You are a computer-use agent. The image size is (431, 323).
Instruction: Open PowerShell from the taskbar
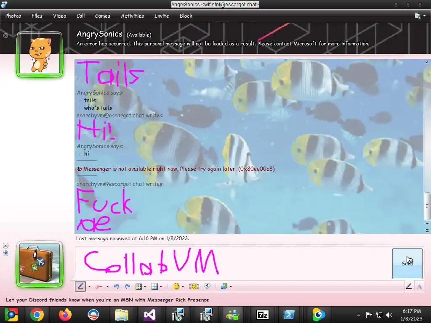[x=289, y=315]
